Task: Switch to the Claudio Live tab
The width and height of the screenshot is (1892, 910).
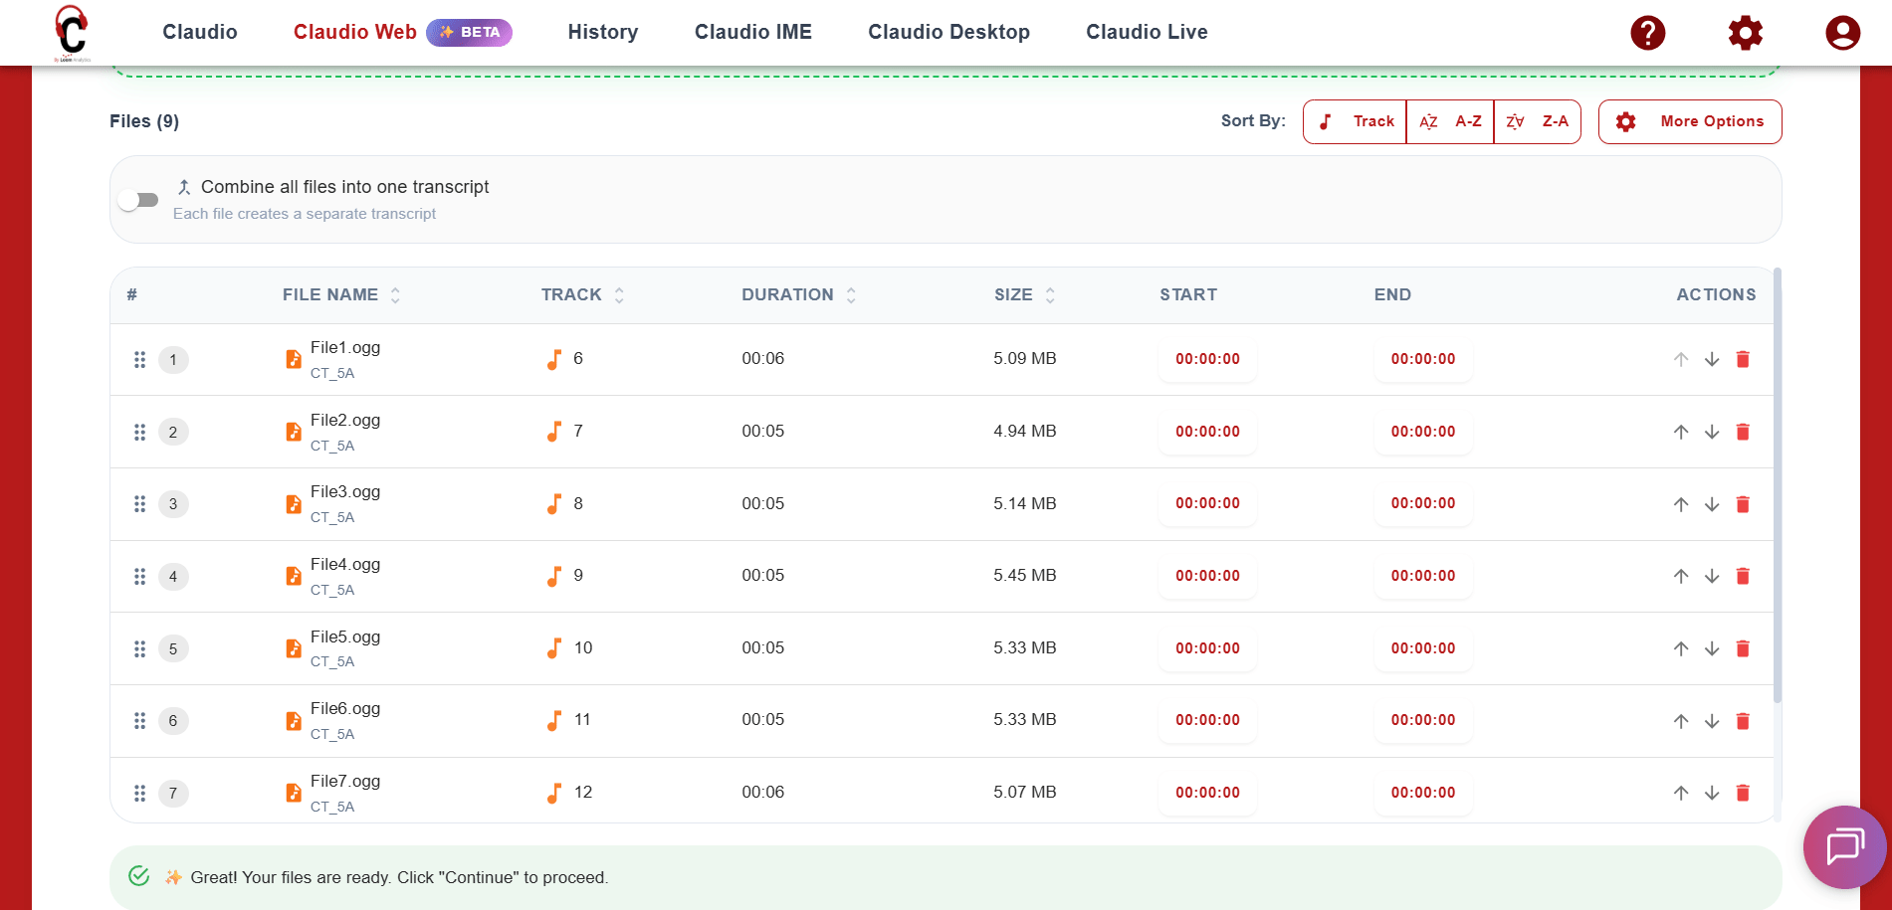Action: point(1147,32)
